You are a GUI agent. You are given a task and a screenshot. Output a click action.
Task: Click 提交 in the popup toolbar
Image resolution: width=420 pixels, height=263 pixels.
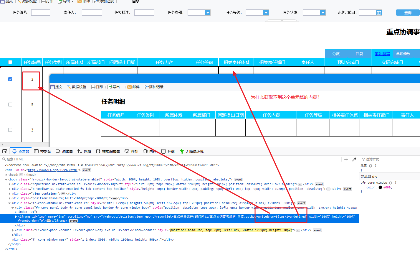tap(57, 87)
